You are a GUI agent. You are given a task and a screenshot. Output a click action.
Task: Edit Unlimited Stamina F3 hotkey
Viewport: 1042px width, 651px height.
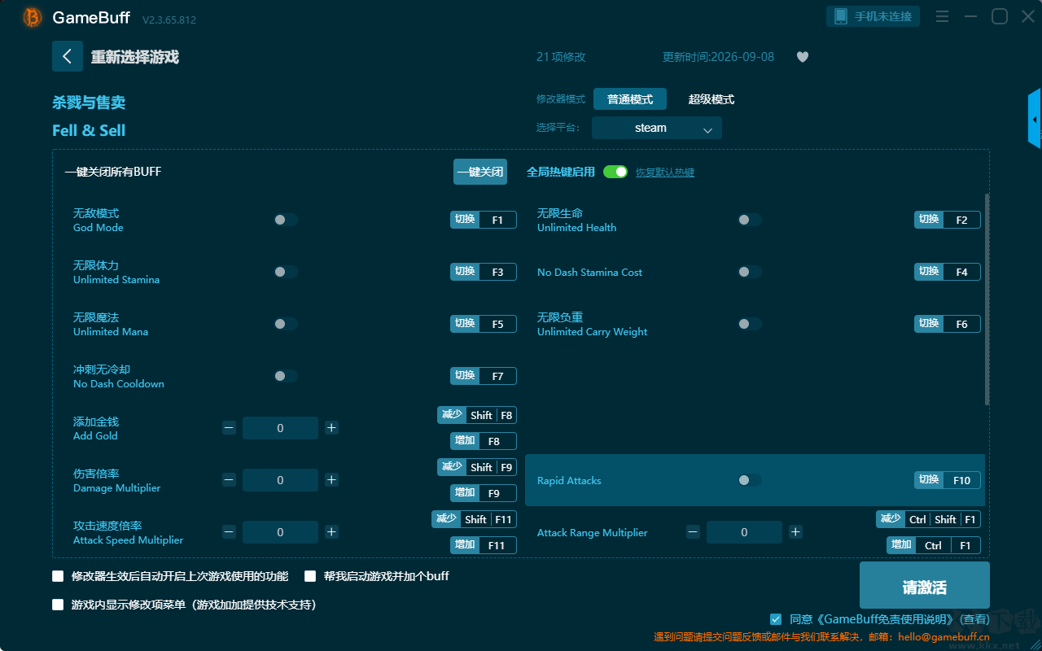pyautogui.click(x=484, y=272)
